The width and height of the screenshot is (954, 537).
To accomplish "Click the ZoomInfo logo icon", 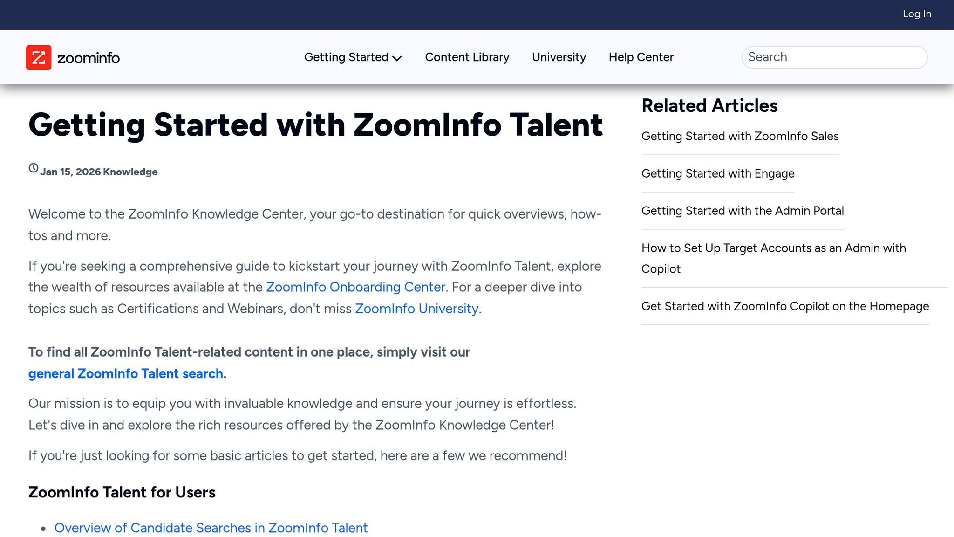I will click(x=38, y=57).
